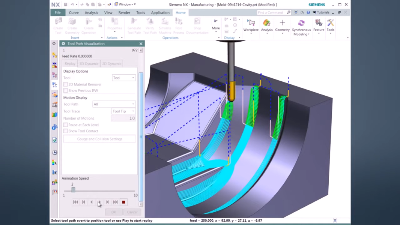The image size is (400, 225).
Task: Select the 2D Dynamic tab
Action: 111,64
